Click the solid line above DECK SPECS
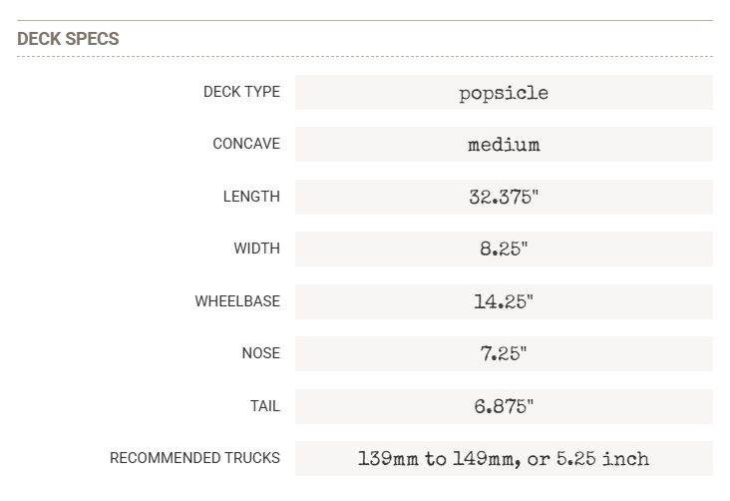The height and width of the screenshot is (501, 730). 365,20
